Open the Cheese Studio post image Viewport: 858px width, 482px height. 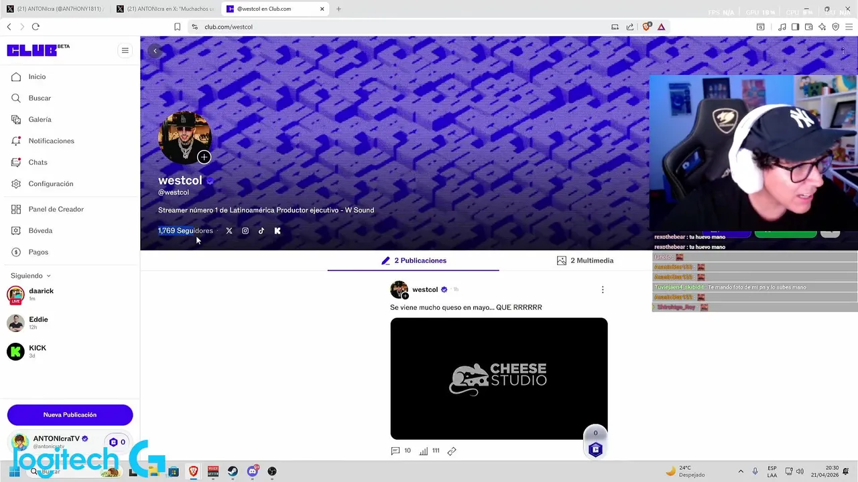pos(499,378)
